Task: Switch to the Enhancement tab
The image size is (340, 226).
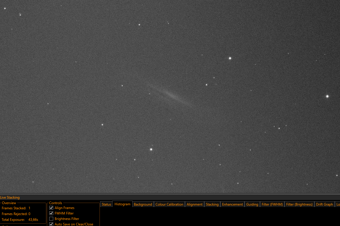Action: (232, 204)
